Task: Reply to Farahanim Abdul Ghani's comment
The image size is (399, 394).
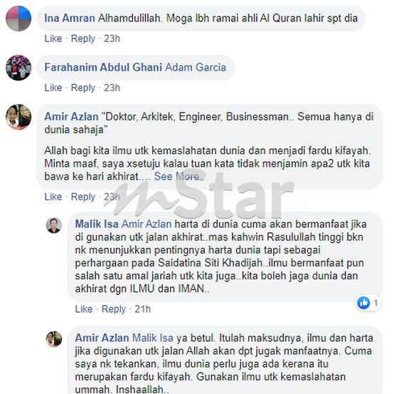Action: tap(83, 88)
